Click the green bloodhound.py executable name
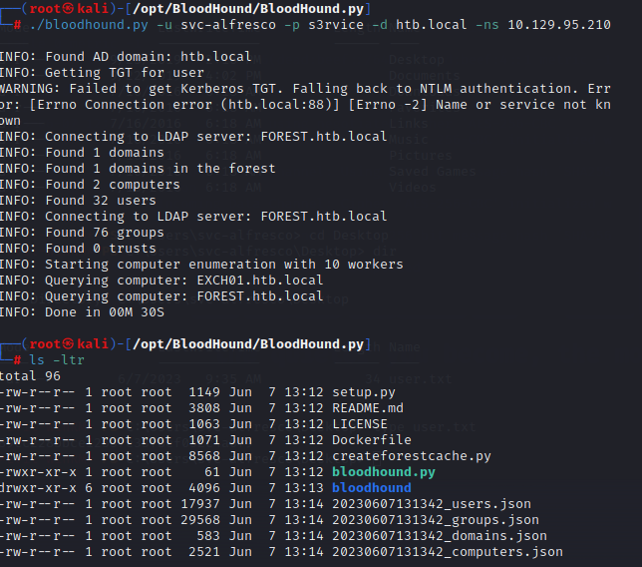The image size is (642, 567). 384,472
